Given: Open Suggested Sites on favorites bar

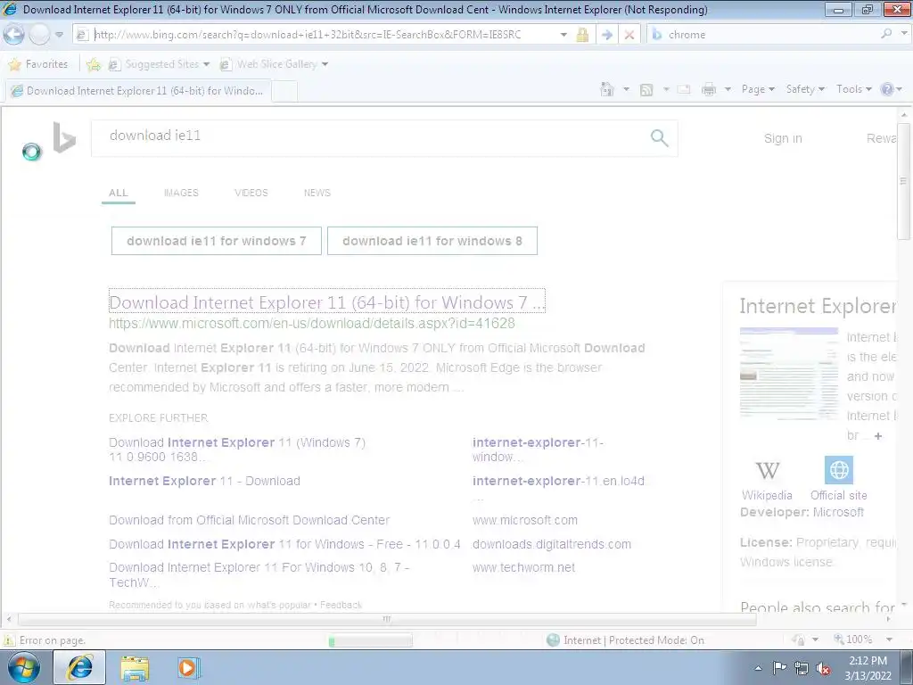Looking at the screenshot, I should (x=159, y=64).
